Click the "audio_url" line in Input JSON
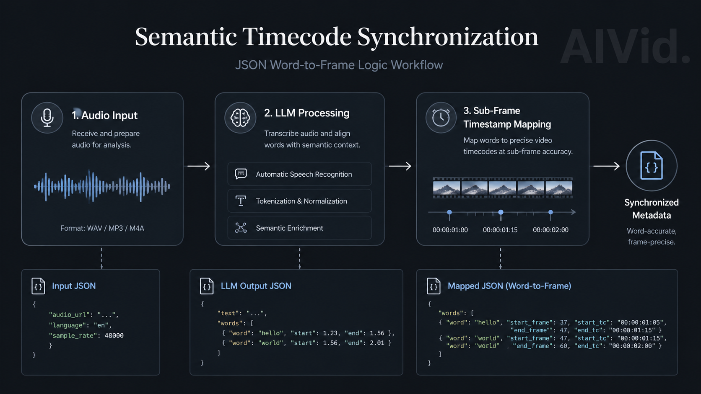Screen dimensions: 701x394 click(83, 314)
